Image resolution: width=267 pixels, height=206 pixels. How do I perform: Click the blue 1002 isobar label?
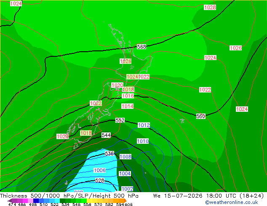[127, 189]
